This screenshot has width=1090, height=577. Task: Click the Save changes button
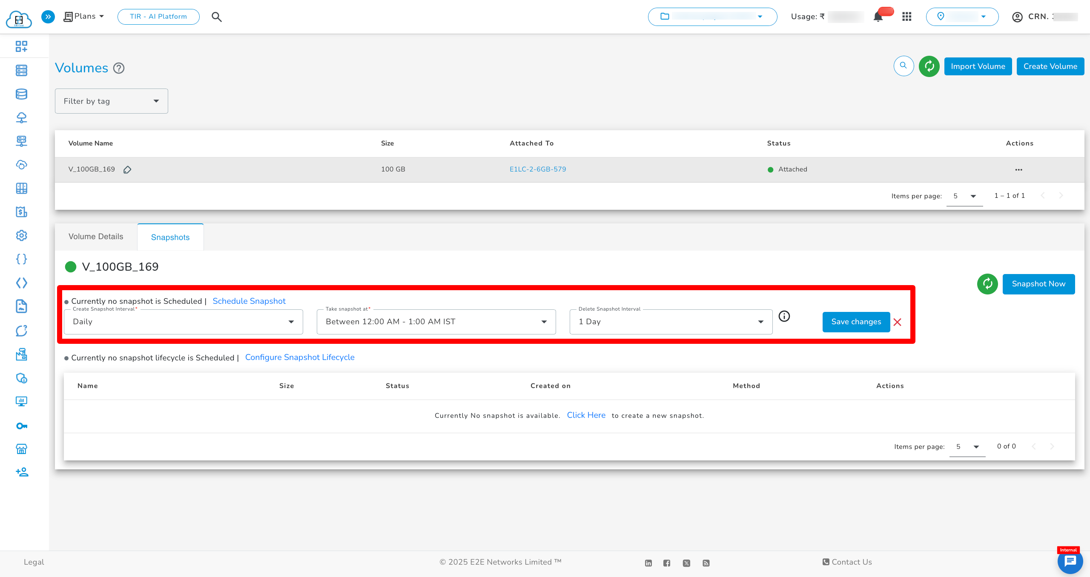856,322
